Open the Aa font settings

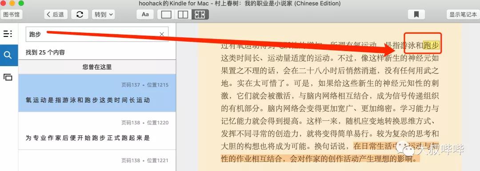[x=145, y=14]
